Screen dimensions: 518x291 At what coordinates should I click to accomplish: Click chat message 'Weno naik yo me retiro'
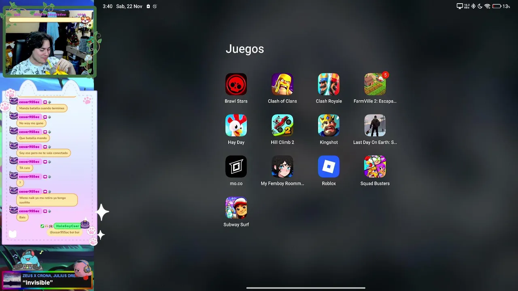(47, 200)
